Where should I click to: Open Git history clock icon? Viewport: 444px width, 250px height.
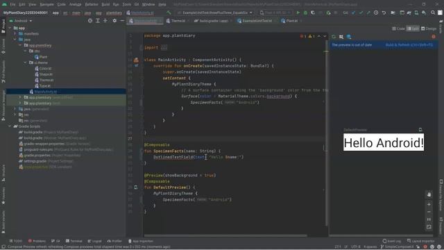376,12
